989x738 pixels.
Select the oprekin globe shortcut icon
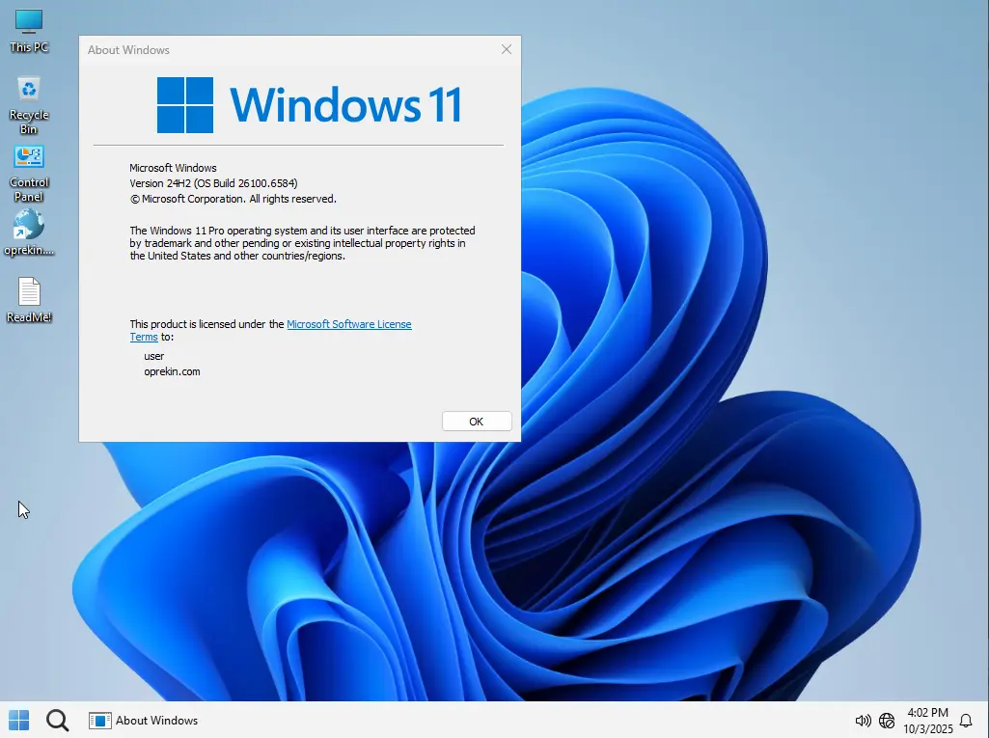pyautogui.click(x=28, y=232)
